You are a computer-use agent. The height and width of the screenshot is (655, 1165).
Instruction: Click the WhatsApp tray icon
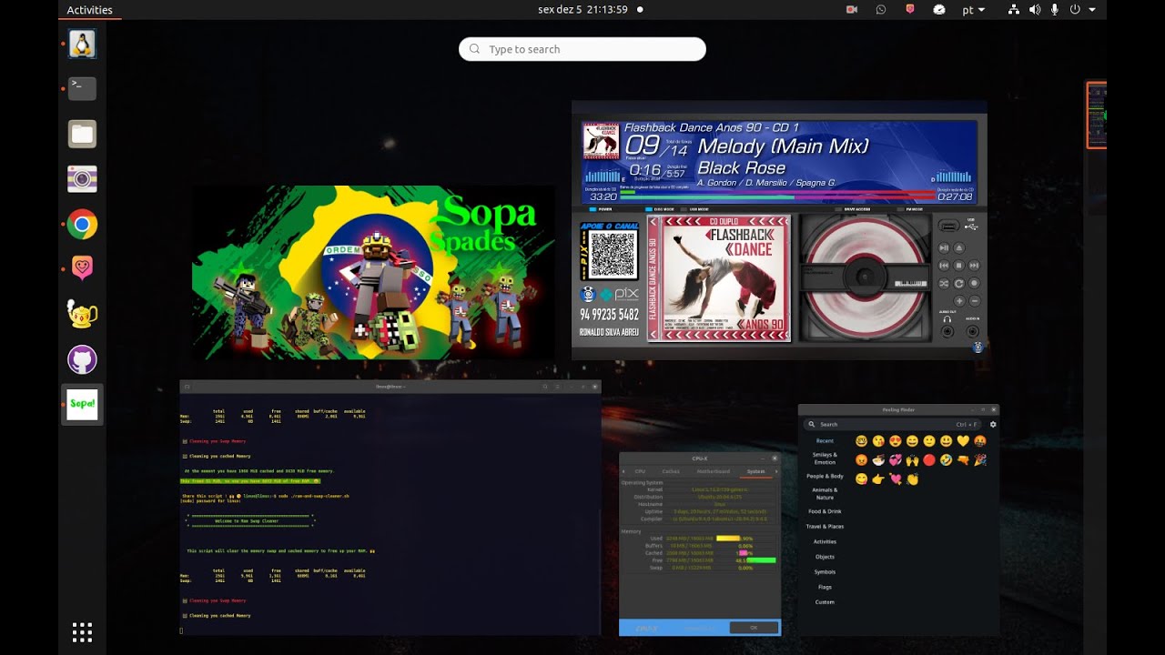(880, 10)
